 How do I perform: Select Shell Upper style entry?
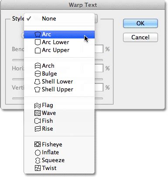(x=59, y=90)
